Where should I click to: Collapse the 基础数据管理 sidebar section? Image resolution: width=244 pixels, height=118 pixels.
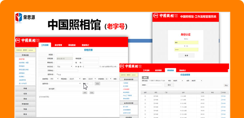[129, 79]
